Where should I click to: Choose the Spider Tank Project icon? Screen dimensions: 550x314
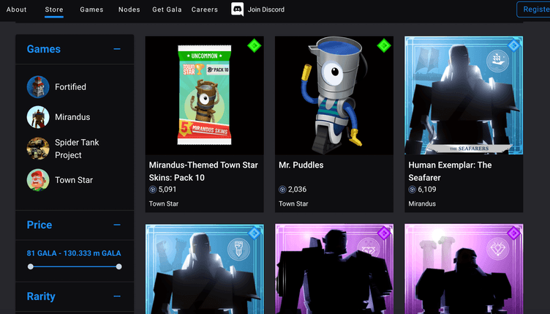coord(38,149)
